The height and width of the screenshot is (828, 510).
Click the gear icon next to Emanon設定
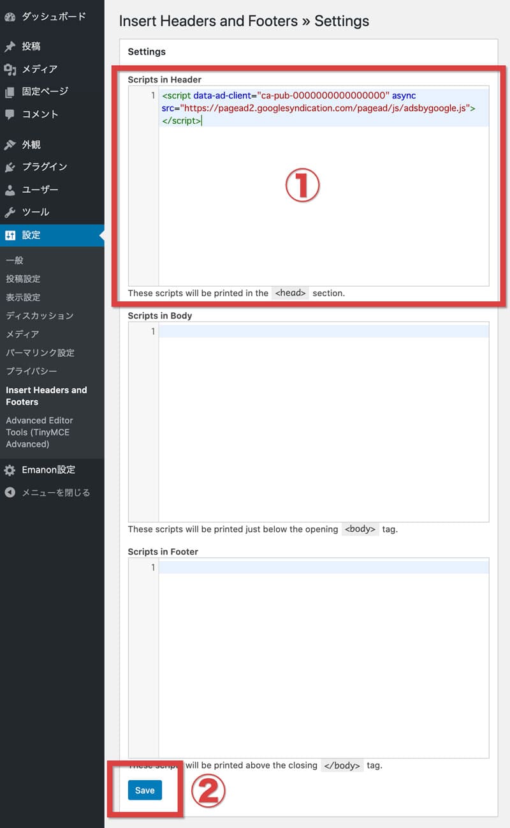click(x=10, y=470)
